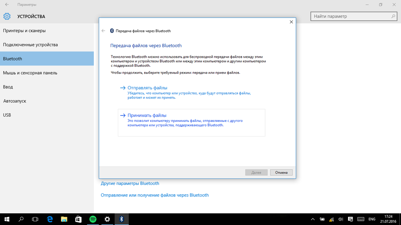The width and height of the screenshot is (401, 225).
Task: Click the back arrow in the Bluetooth dialog
Action: coord(103,31)
